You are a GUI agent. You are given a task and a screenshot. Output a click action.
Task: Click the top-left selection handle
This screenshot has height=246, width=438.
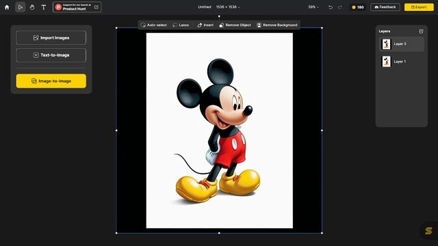(x=116, y=28)
